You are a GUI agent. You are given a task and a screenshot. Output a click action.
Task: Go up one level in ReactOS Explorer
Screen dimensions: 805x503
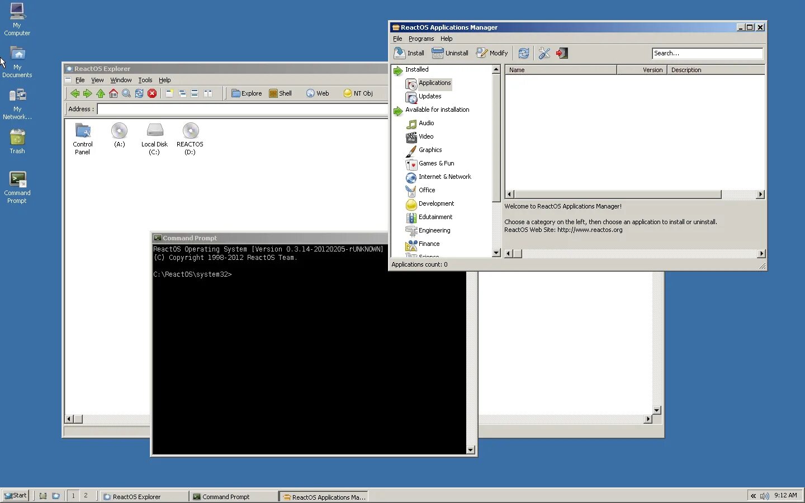101,93
